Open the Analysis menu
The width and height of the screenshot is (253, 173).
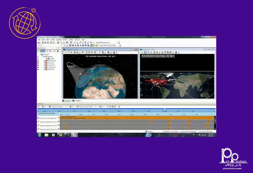click(x=59, y=40)
